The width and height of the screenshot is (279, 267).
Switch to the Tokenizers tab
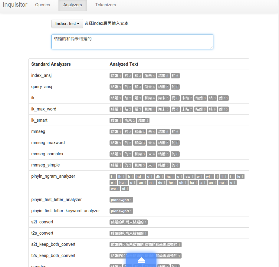pos(106,5)
